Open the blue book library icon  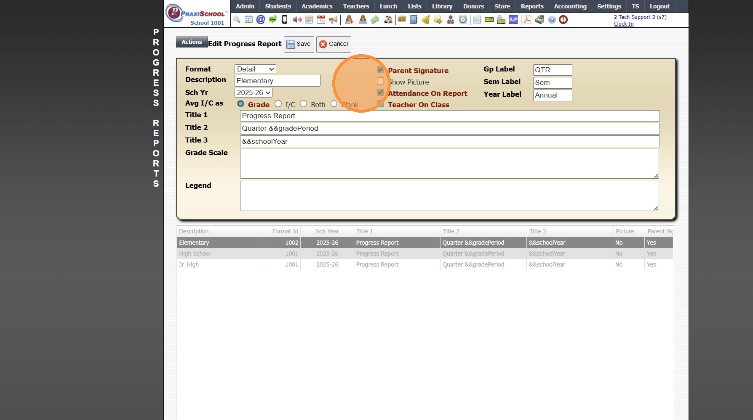(x=414, y=19)
